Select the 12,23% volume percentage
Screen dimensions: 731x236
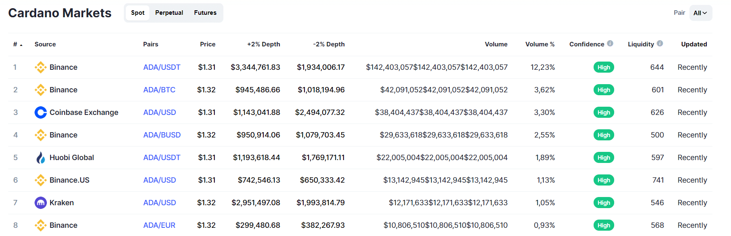pos(543,67)
